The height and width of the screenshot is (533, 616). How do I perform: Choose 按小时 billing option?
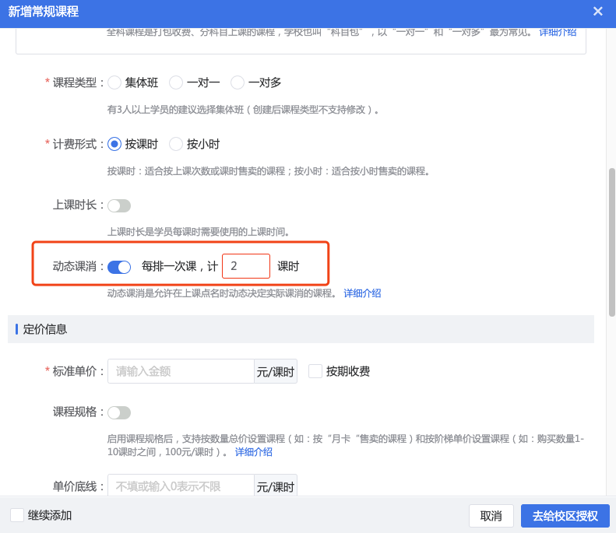[x=176, y=144]
